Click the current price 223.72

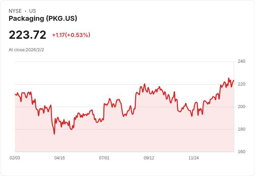pyautogui.click(x=27, y=35)
